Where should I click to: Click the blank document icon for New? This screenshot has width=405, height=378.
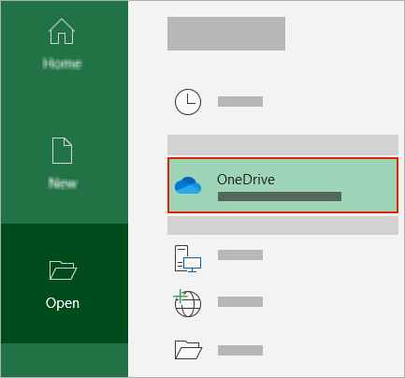62,151
